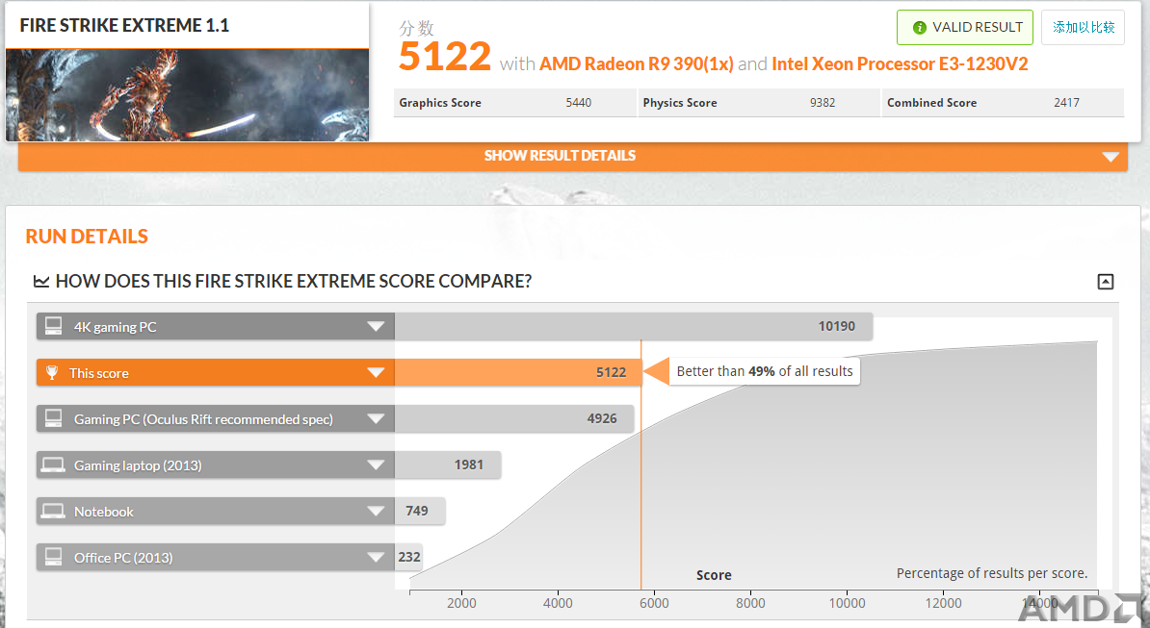
Task: Click the 2000 label on the chart axis
Action: click(x=461, y=603)
